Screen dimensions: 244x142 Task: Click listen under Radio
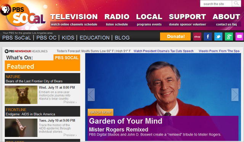click(110, 24)
